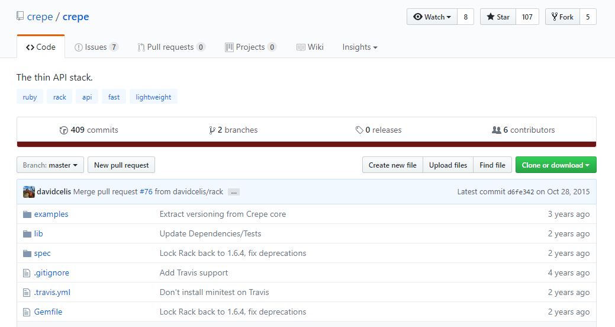The image size is (615, 327).
Task: Click the repository book icon beside crepe
Action: click(x=20, y=17)
